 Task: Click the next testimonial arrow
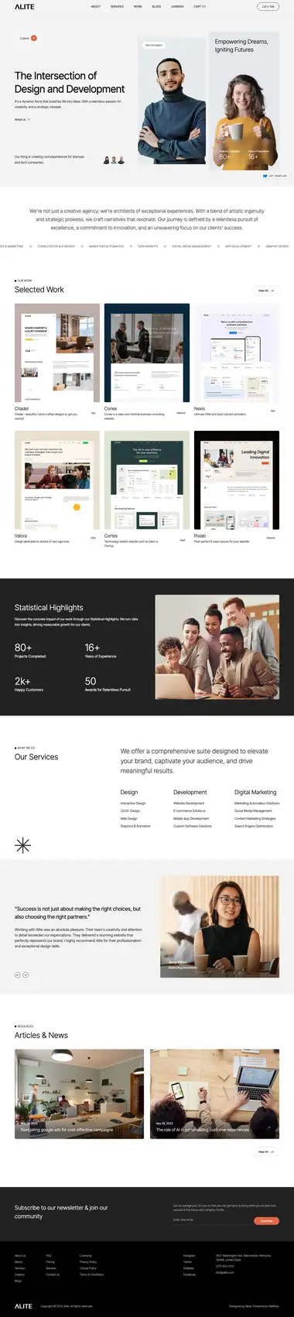26,974
